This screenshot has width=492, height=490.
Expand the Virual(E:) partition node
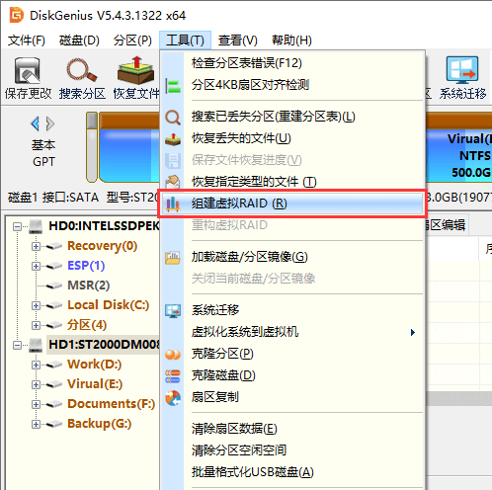(x=36, y=384)
